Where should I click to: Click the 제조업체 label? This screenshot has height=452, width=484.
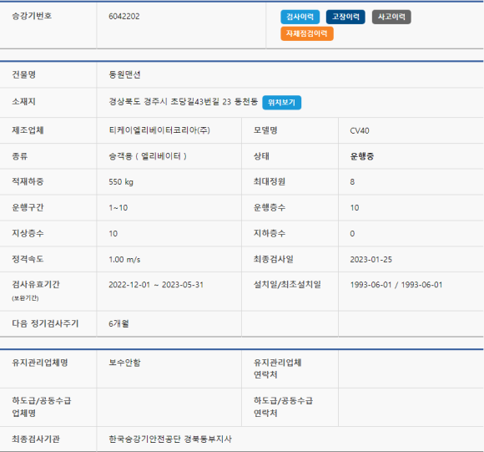tap(28, 130)
